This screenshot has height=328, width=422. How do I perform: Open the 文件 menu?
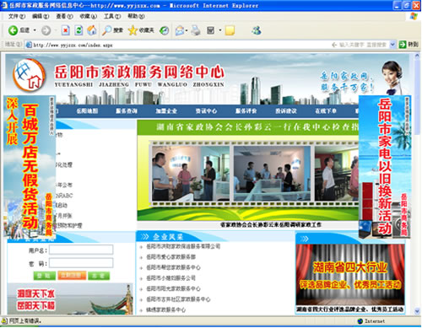[17, 16]
